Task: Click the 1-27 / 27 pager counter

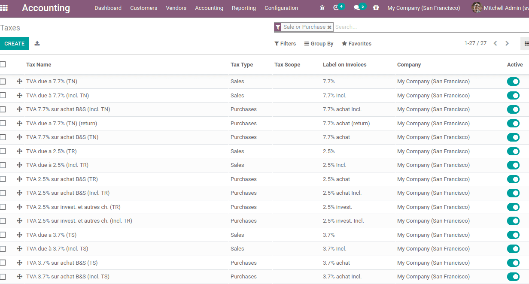Action: (475, 43)
